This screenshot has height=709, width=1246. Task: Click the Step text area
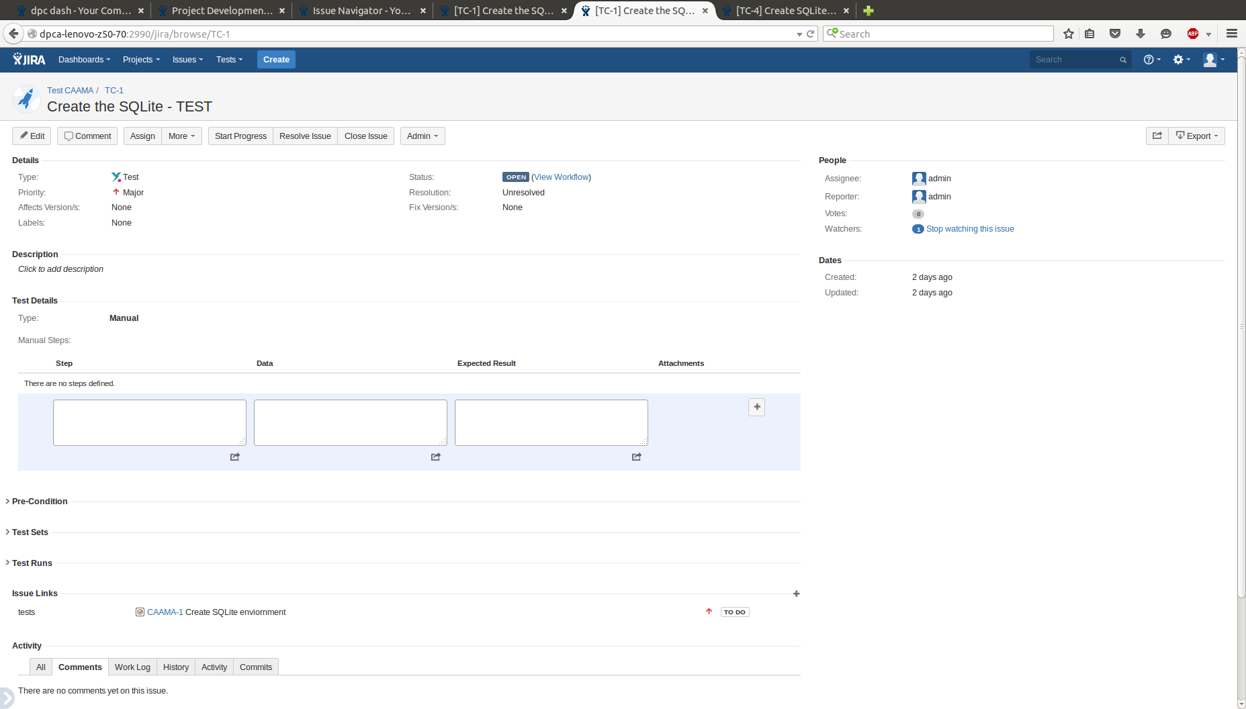[150, 422]
